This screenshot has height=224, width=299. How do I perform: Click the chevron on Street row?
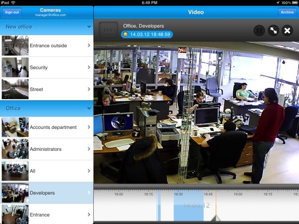pyautogui.click(x=89, y=89)
